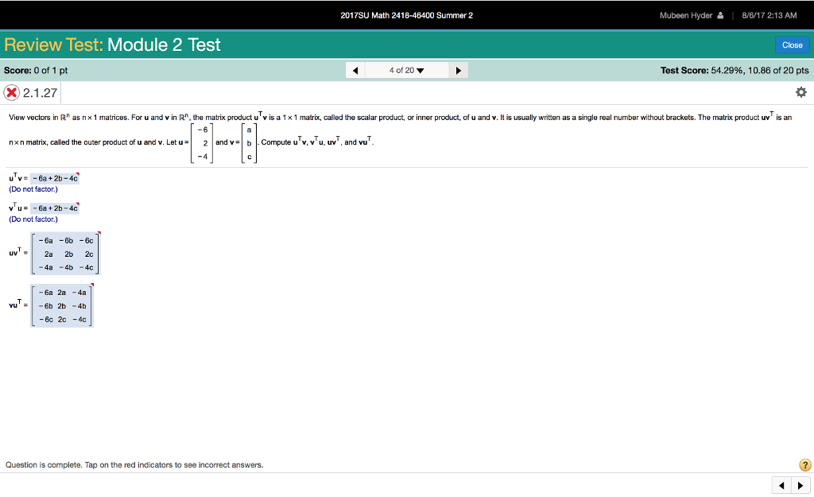The width and height of the screenshot is (814, 497).
Task: Click the 2.1.27 exercise label
Action: coord(36,91)
